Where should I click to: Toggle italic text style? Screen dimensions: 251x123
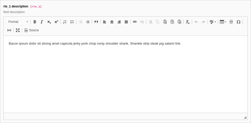coord(42,22)
